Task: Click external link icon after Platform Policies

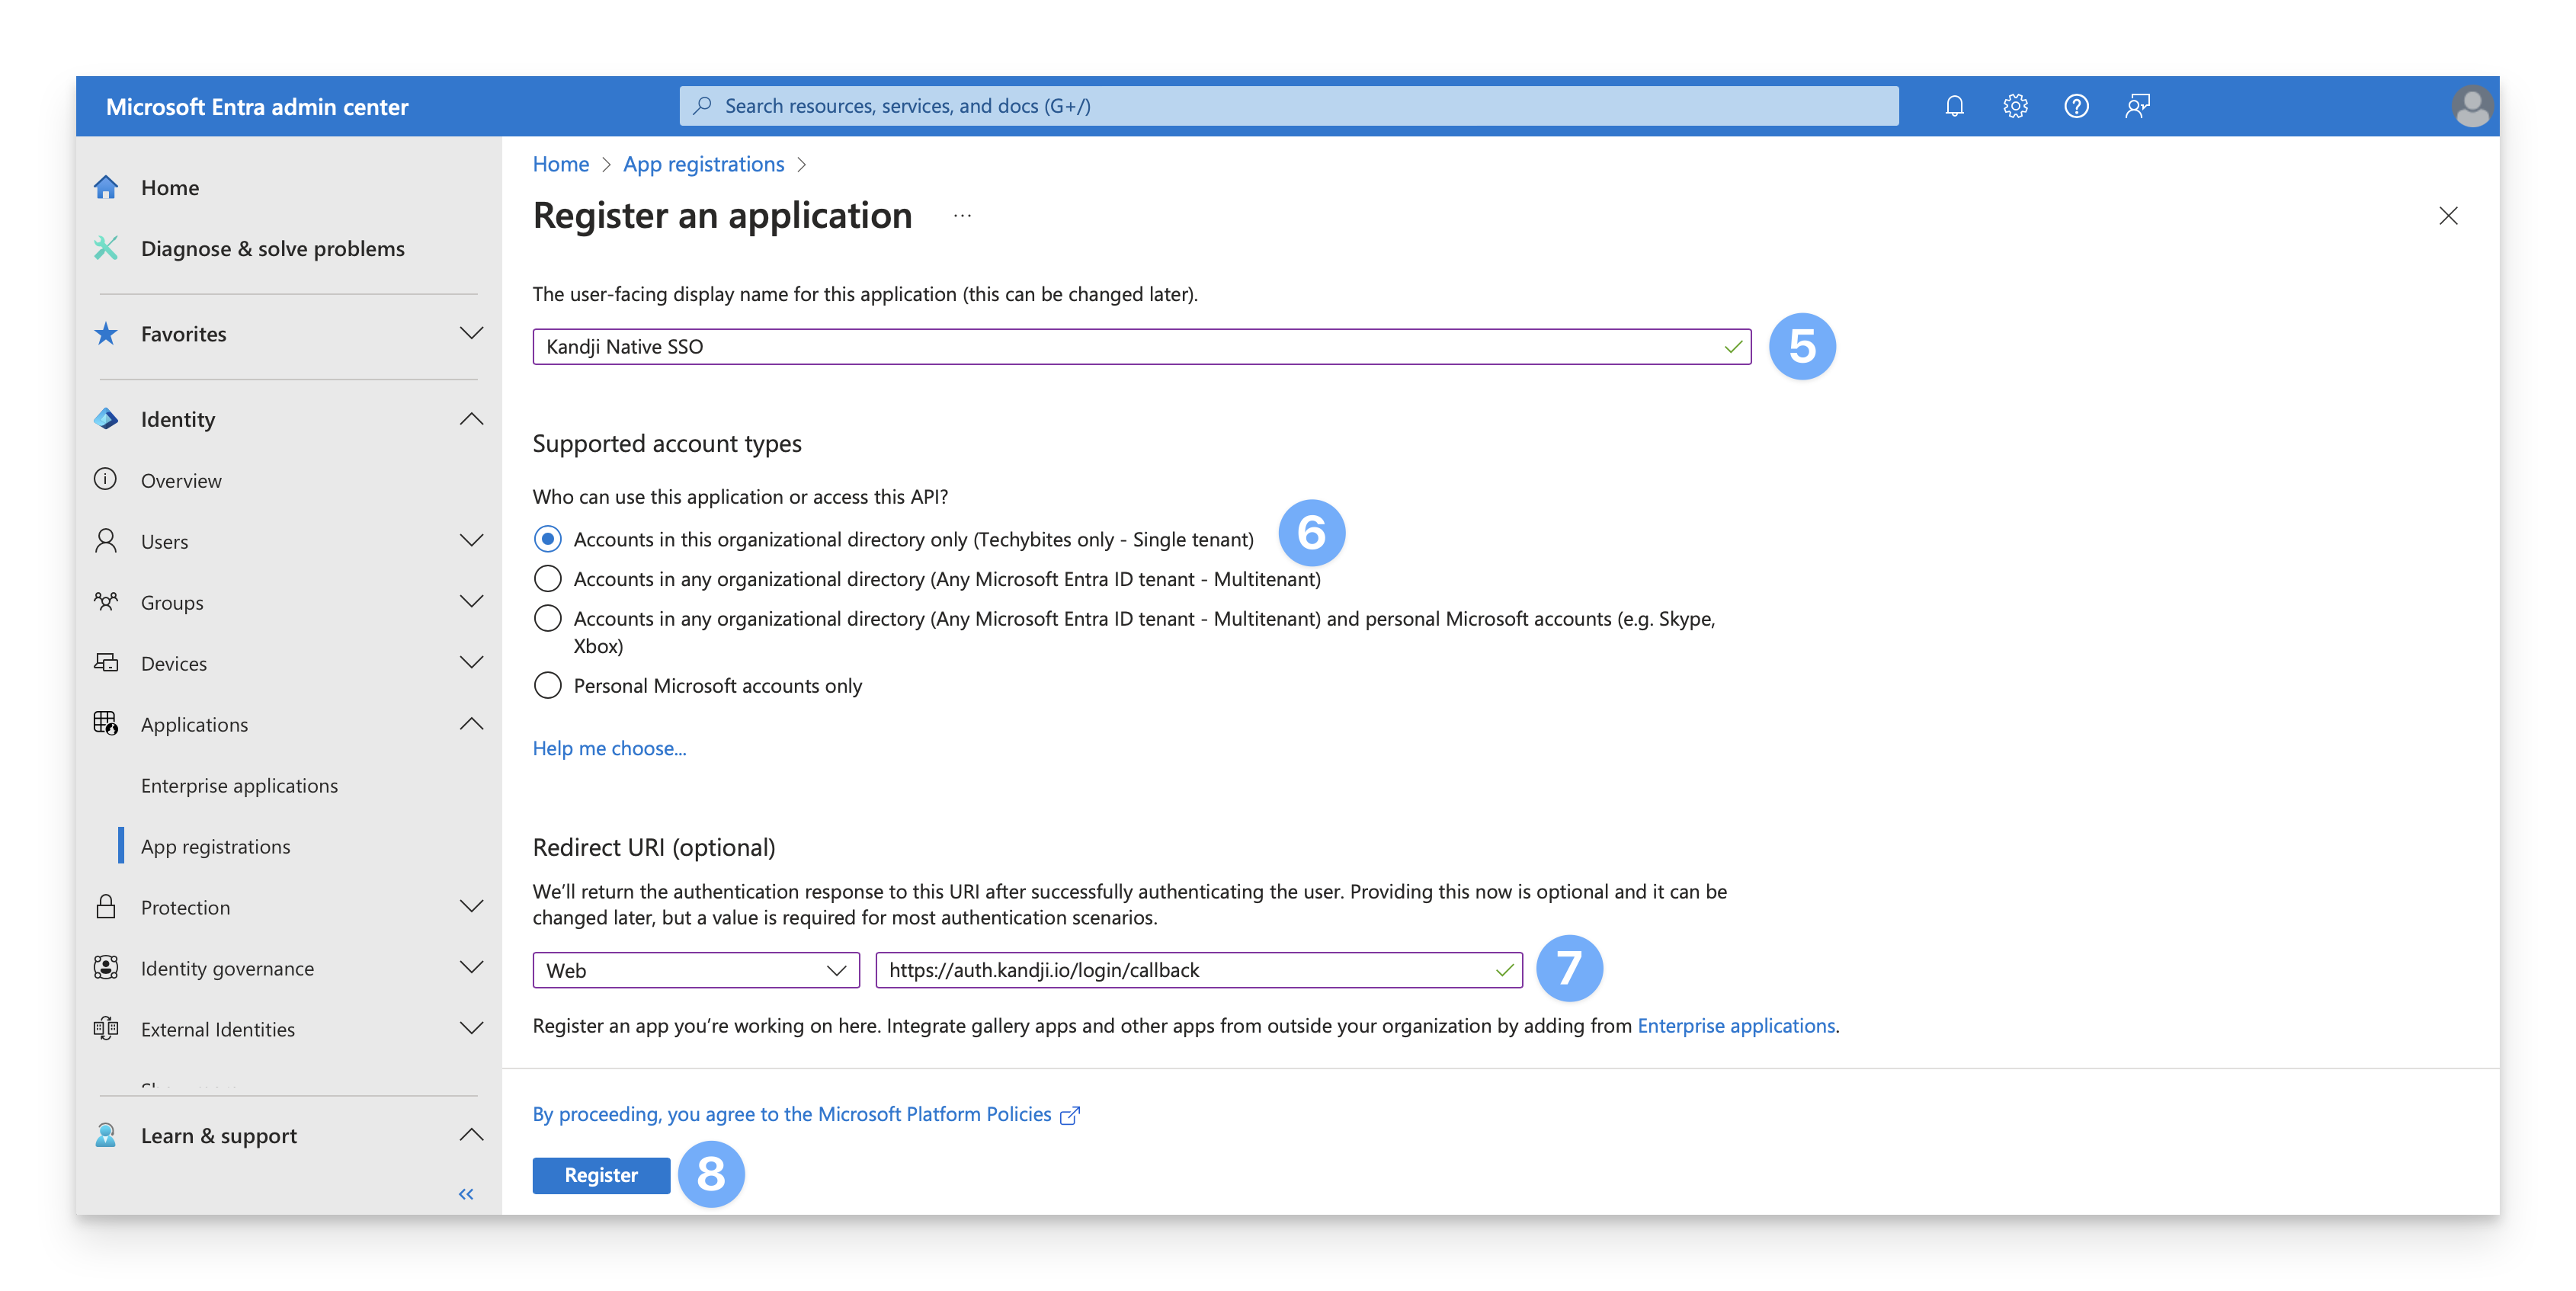Action: coord(1069,1115)
